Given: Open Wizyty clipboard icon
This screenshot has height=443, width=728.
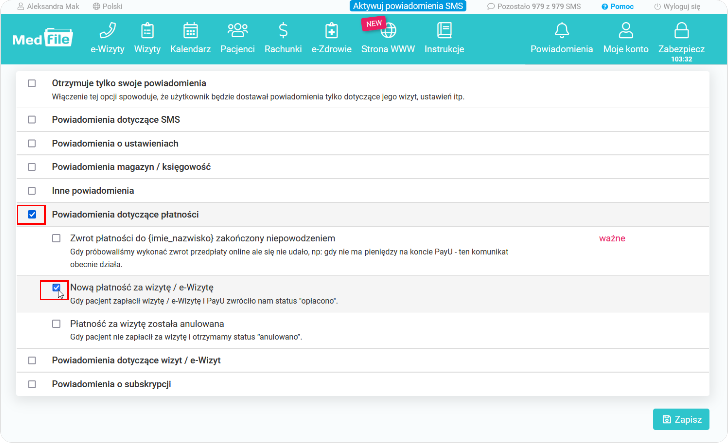Looking at the screenshot, I should click(x=147, y=30).
